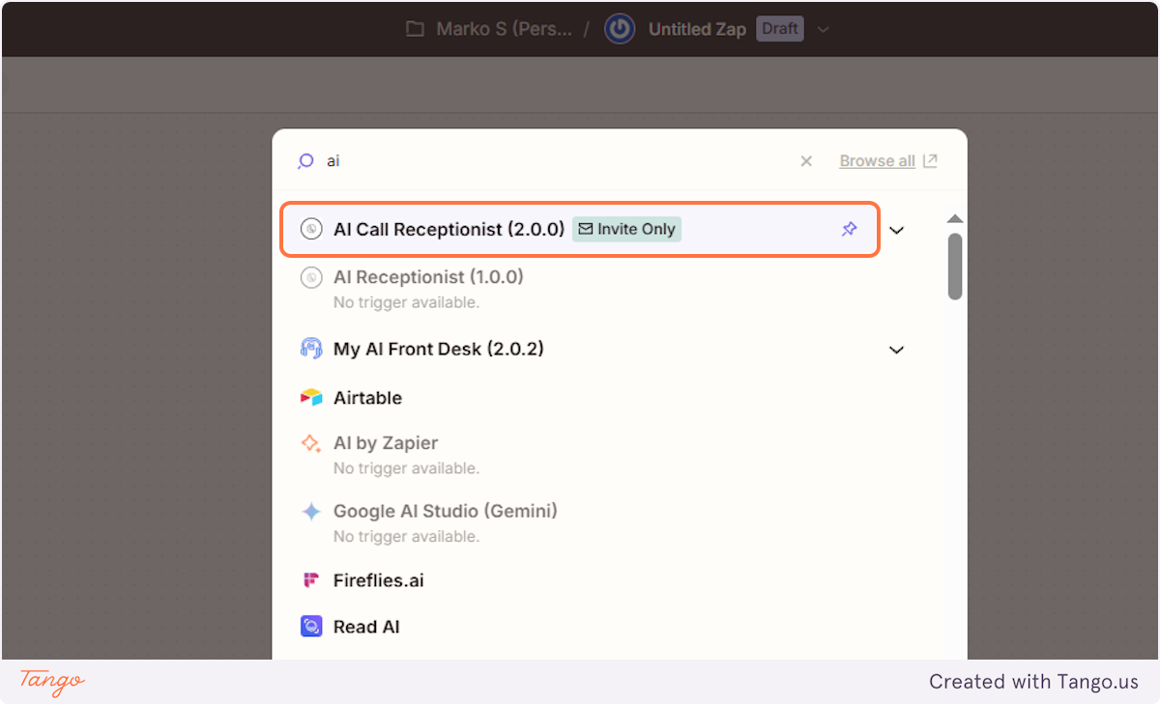The width and height of the screenshot is (1160, 704).
Task: Click the external link icon beside Browse all
Action: (930, 161)
